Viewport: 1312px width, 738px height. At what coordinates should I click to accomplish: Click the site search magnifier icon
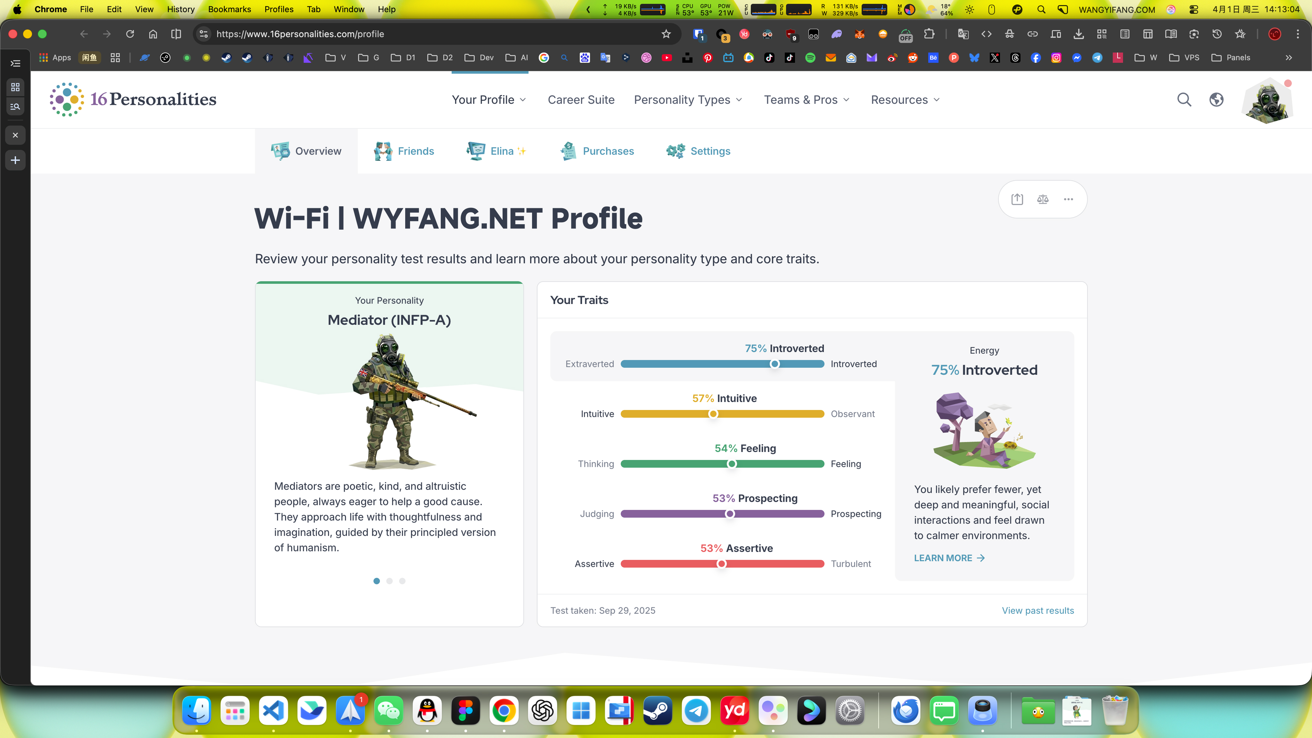[1184, 100]
